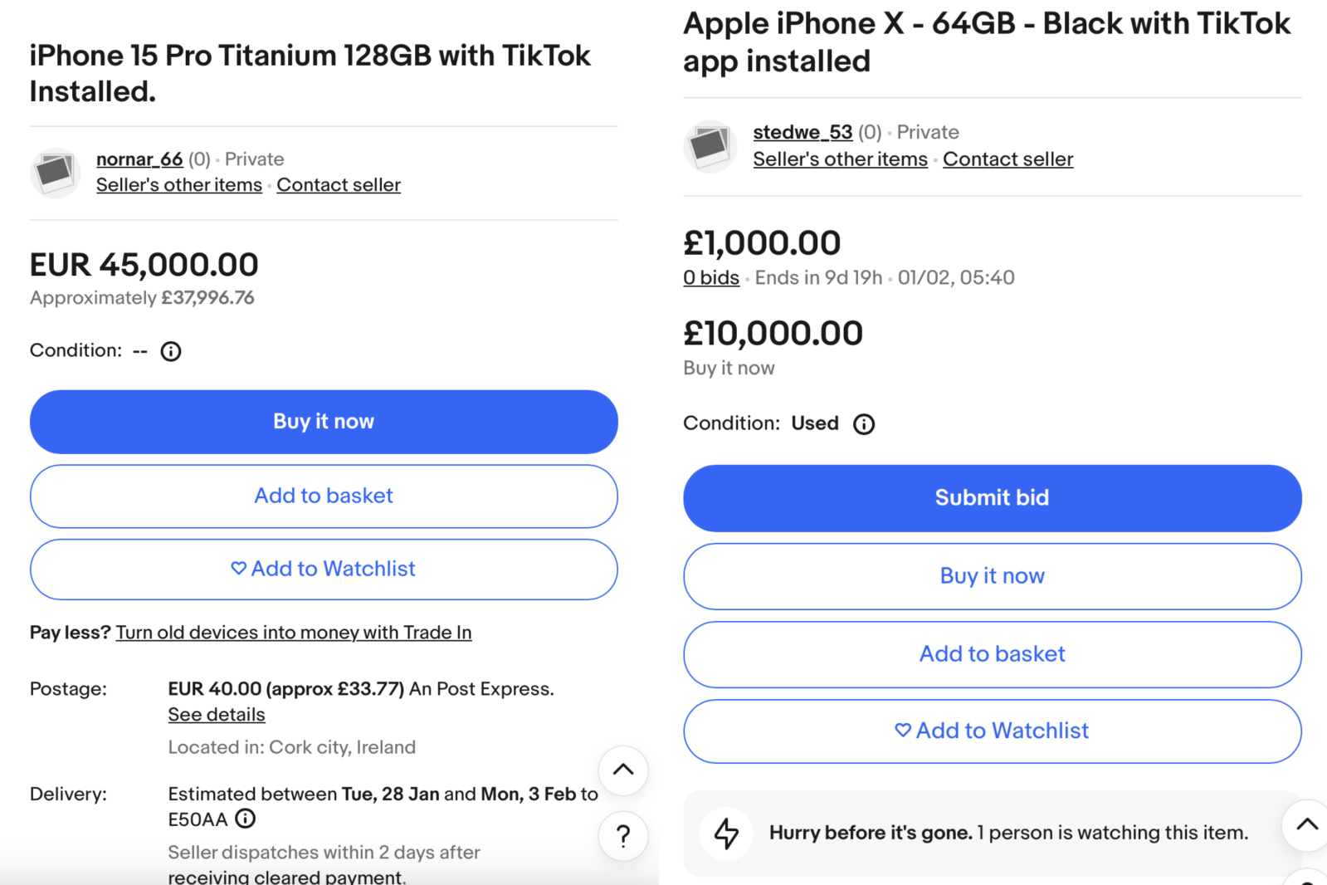Open the Trade In link

coord(294,632)
